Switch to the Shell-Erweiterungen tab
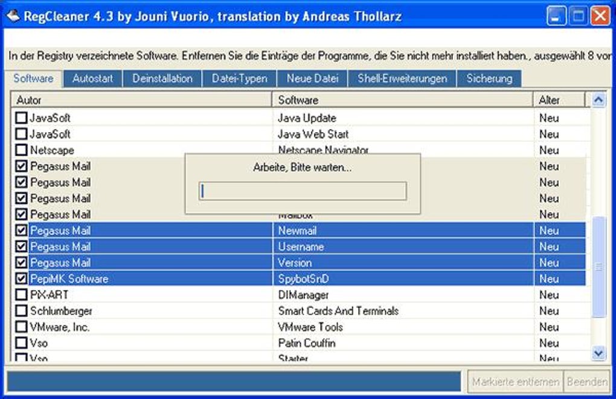 coord(402,78)
